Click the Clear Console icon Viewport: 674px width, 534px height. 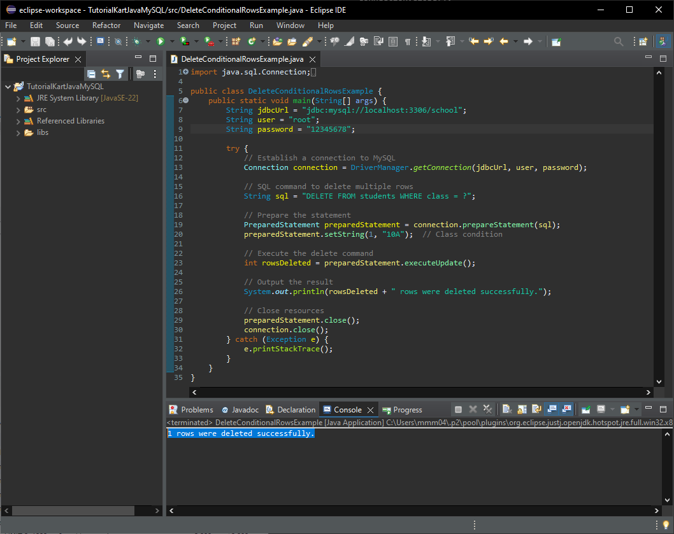tap(506, 409)
